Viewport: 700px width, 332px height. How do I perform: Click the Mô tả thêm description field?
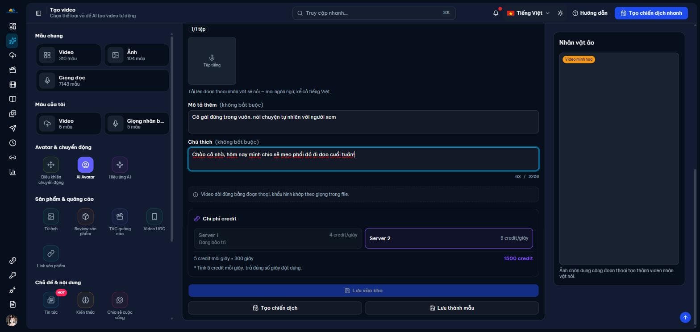(363, 122)
